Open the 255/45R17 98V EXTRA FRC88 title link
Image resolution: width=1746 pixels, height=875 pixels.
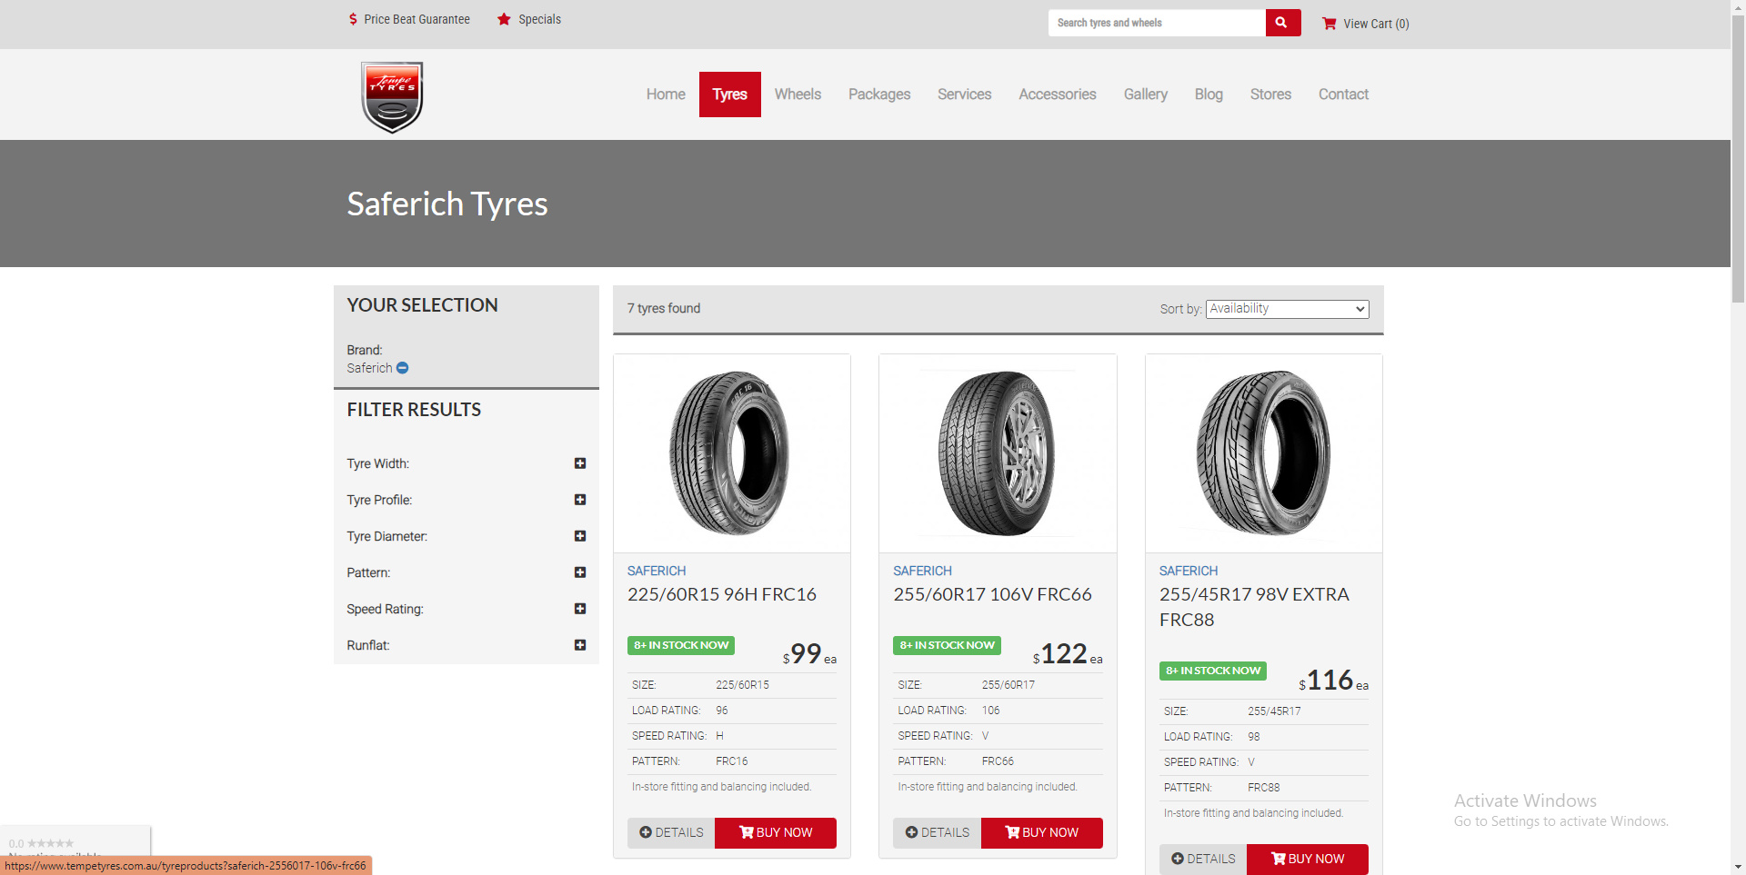click(1254, 607)
